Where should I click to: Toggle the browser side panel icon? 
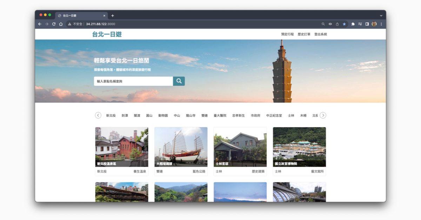[x=367, y=24]
